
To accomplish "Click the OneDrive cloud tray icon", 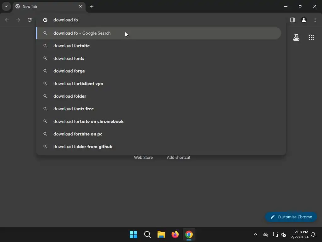I will [x=266, y=234].
